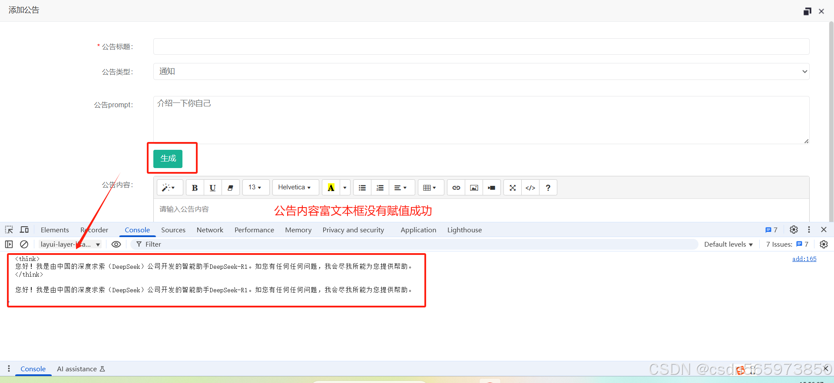Image resolution: width=834 pixels, height=383 pixels.
Task: Toggle DevTools device toolbar
Action: coord(24,230)
